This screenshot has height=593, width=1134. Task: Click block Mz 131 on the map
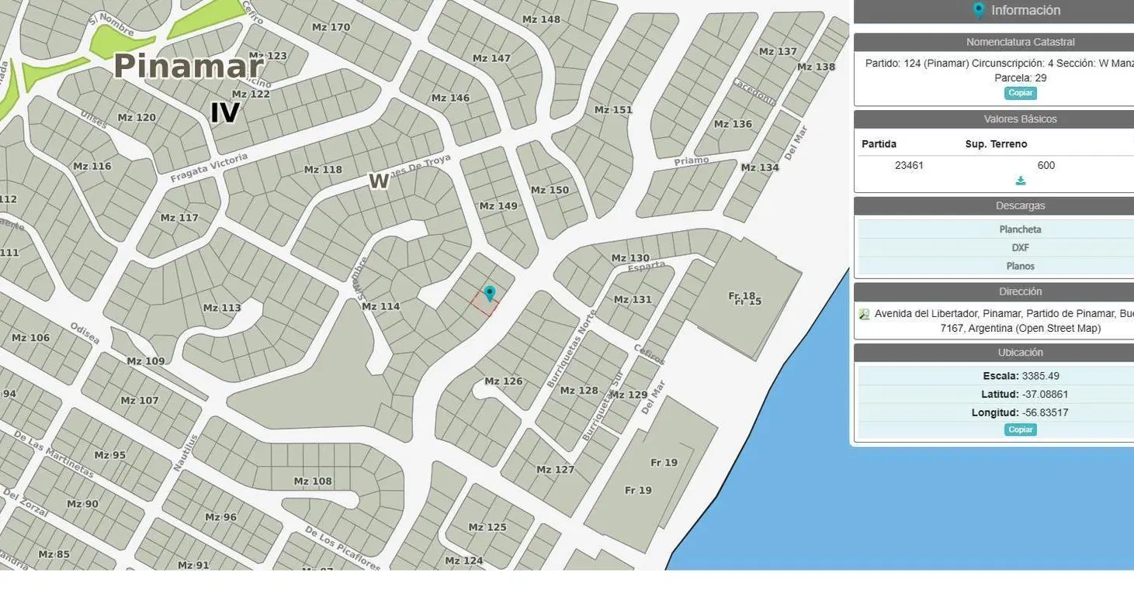(633, 299)
